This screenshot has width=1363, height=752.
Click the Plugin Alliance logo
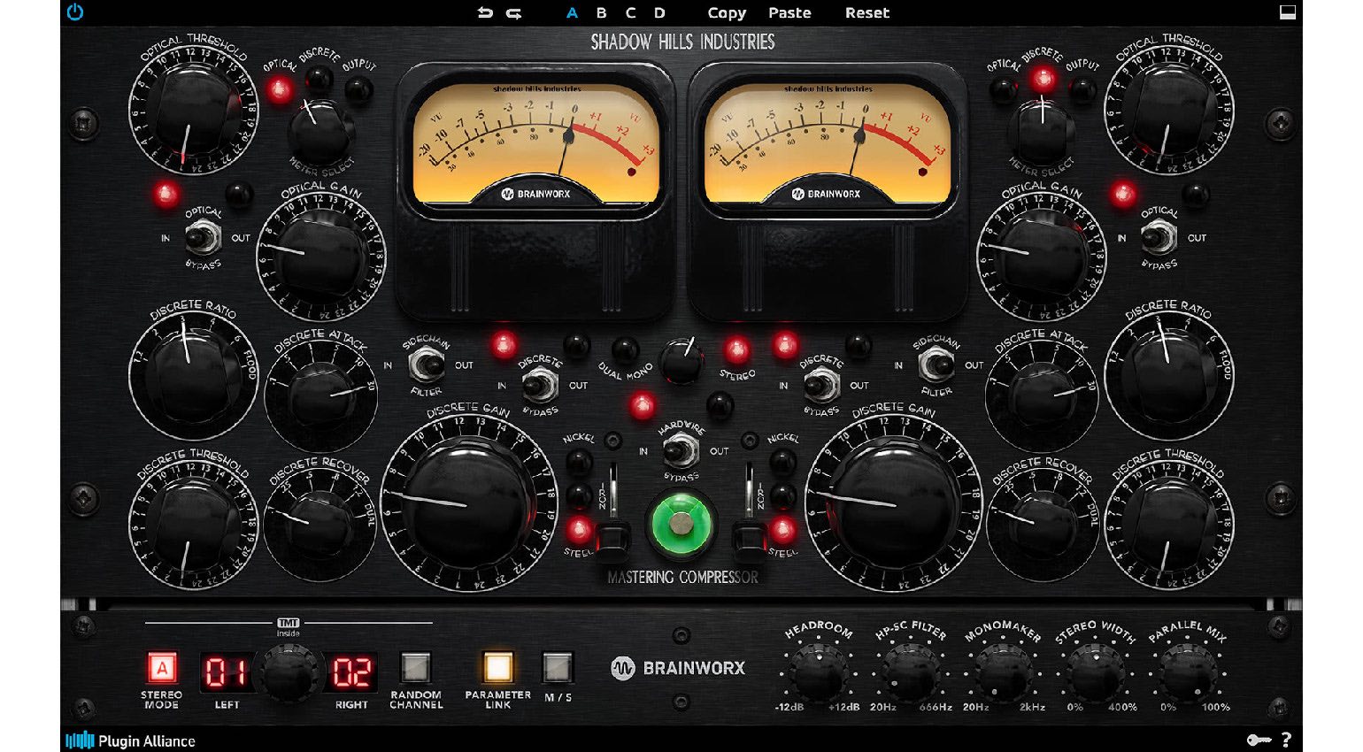click(x=130, y=740)
